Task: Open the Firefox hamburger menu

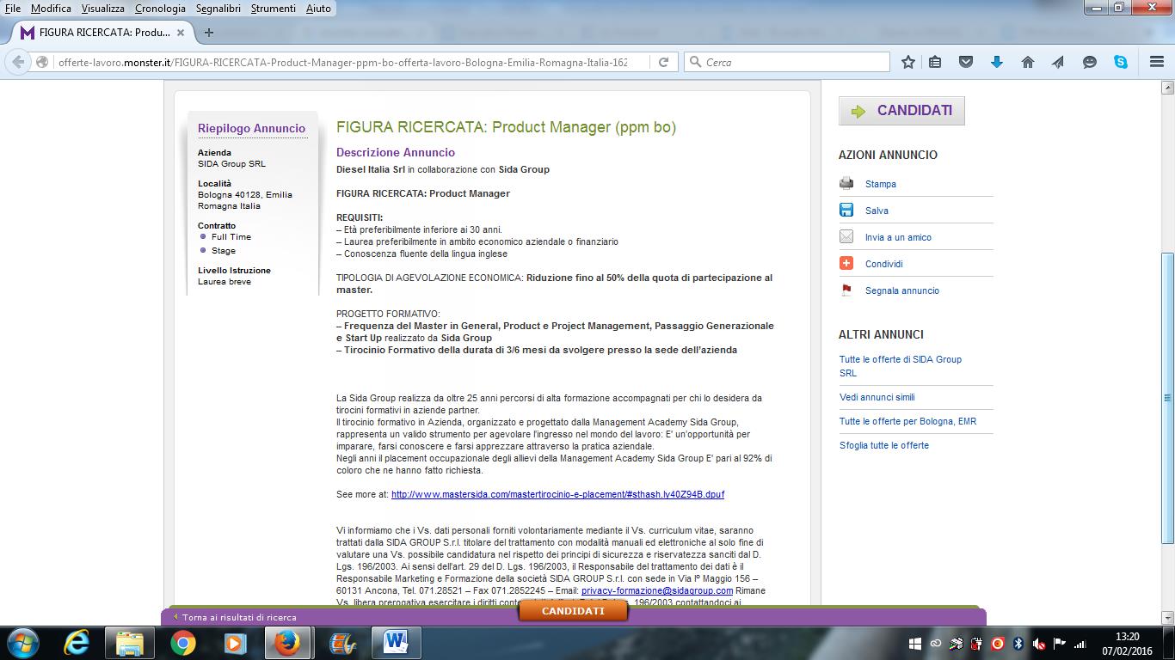Action: point(1157,62)
